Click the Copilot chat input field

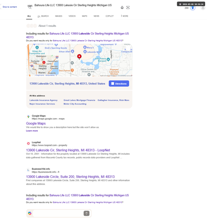click(x=58, y=213)
